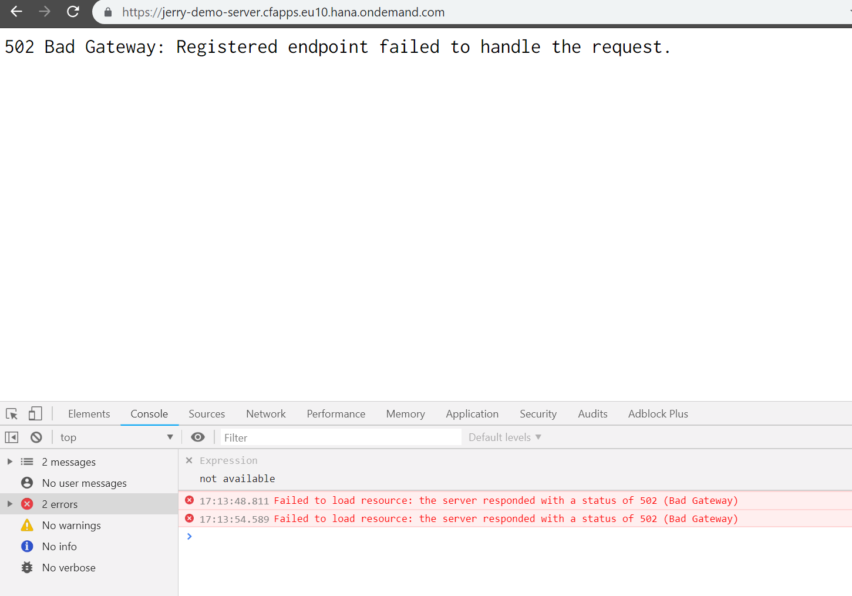Open the Adblock Plus tab
The image size is (852, 596).
point(658,414)
